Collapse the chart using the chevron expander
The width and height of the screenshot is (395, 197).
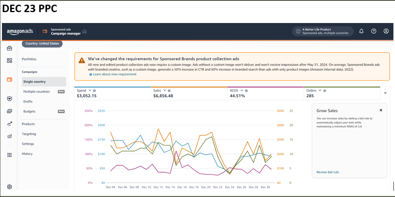tap(385, 93)
